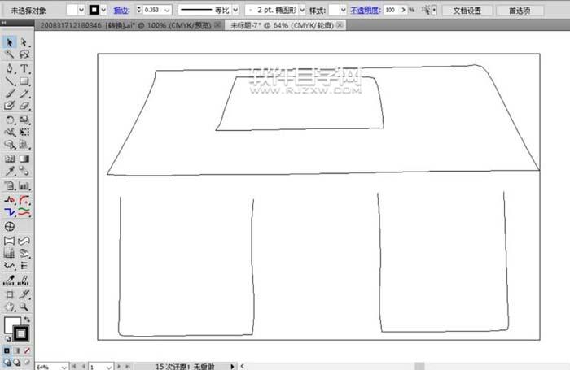
Task: Click the 首选项 button
Action: pos(520,11)
